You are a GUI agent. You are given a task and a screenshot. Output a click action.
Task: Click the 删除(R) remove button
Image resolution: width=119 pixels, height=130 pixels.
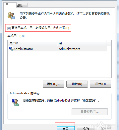click(x=77, y=84)
